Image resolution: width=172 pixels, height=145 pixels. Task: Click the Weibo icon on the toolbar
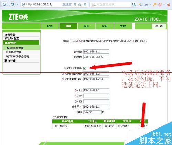point(160,4)
